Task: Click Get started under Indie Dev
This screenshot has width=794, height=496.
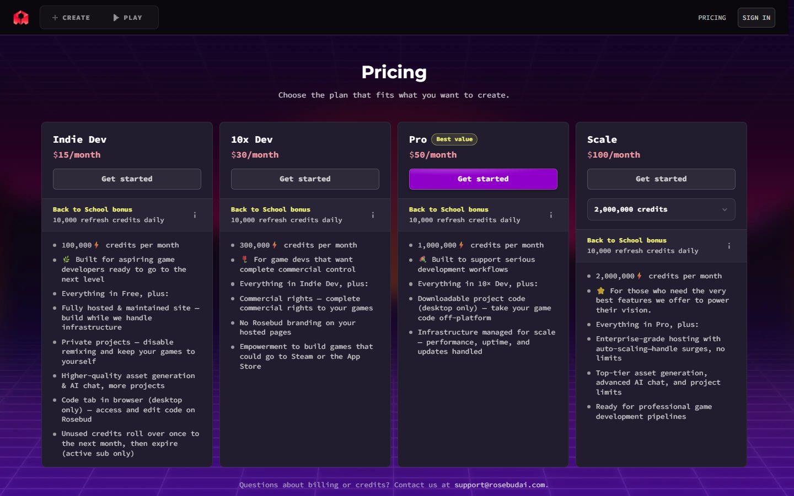Action: click(x=127, y=179)
